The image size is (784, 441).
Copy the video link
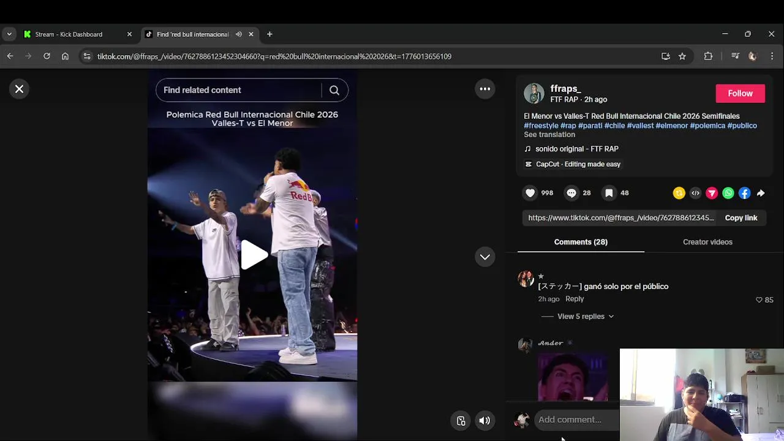coord(741,218)
